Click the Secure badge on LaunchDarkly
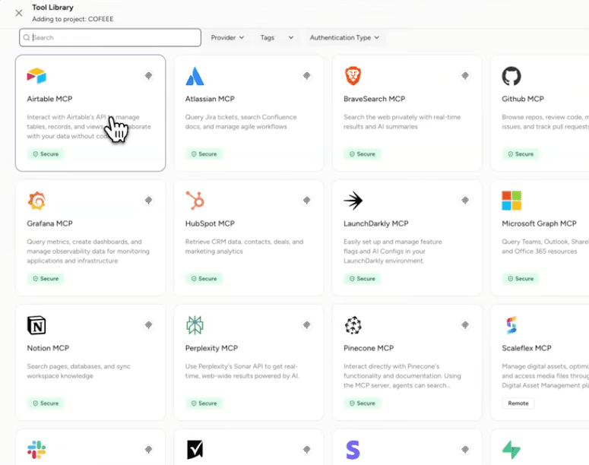This screenshot has width=589, height=465. click(362, 279)
